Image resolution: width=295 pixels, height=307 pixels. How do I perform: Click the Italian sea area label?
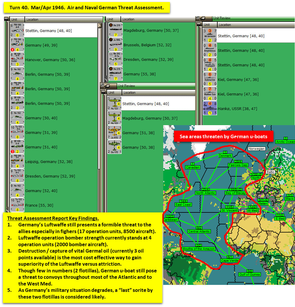263,203
